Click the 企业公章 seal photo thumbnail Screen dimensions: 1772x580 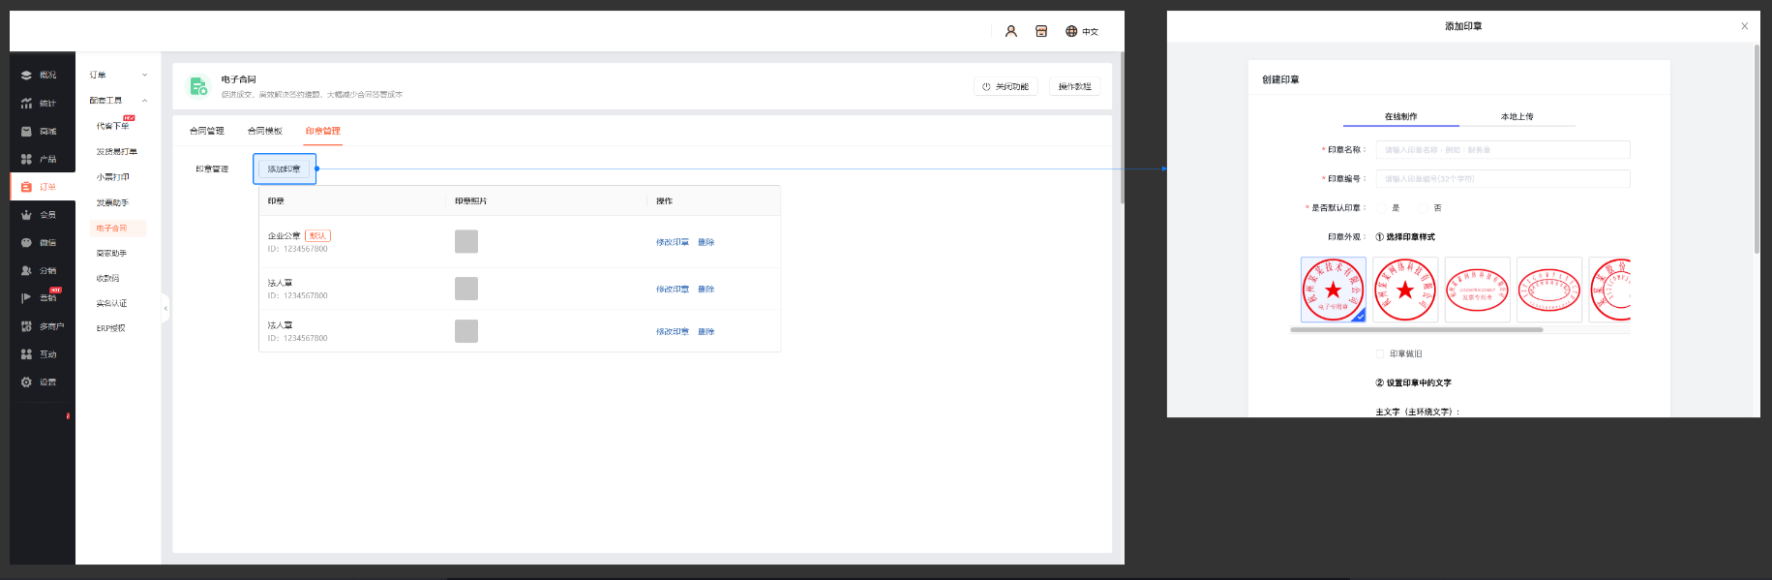click(466, 242)
